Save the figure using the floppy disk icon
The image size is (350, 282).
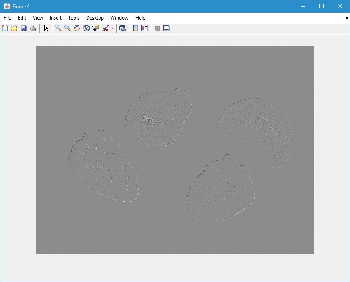tap(24, 28)
